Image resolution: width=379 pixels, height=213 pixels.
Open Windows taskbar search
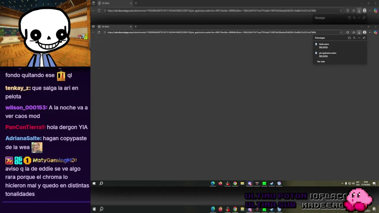101,183
